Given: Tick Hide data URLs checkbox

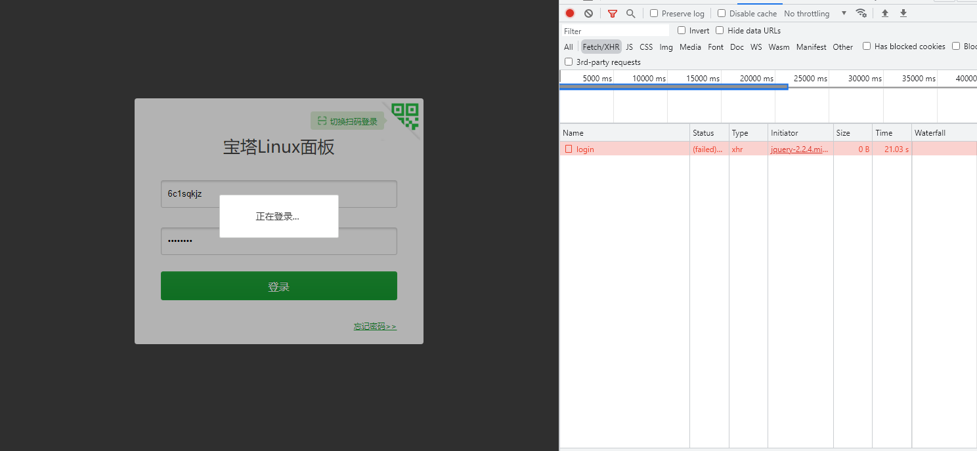Looking at the screenshot, I should pyautogui.click(x=720, y=30).
